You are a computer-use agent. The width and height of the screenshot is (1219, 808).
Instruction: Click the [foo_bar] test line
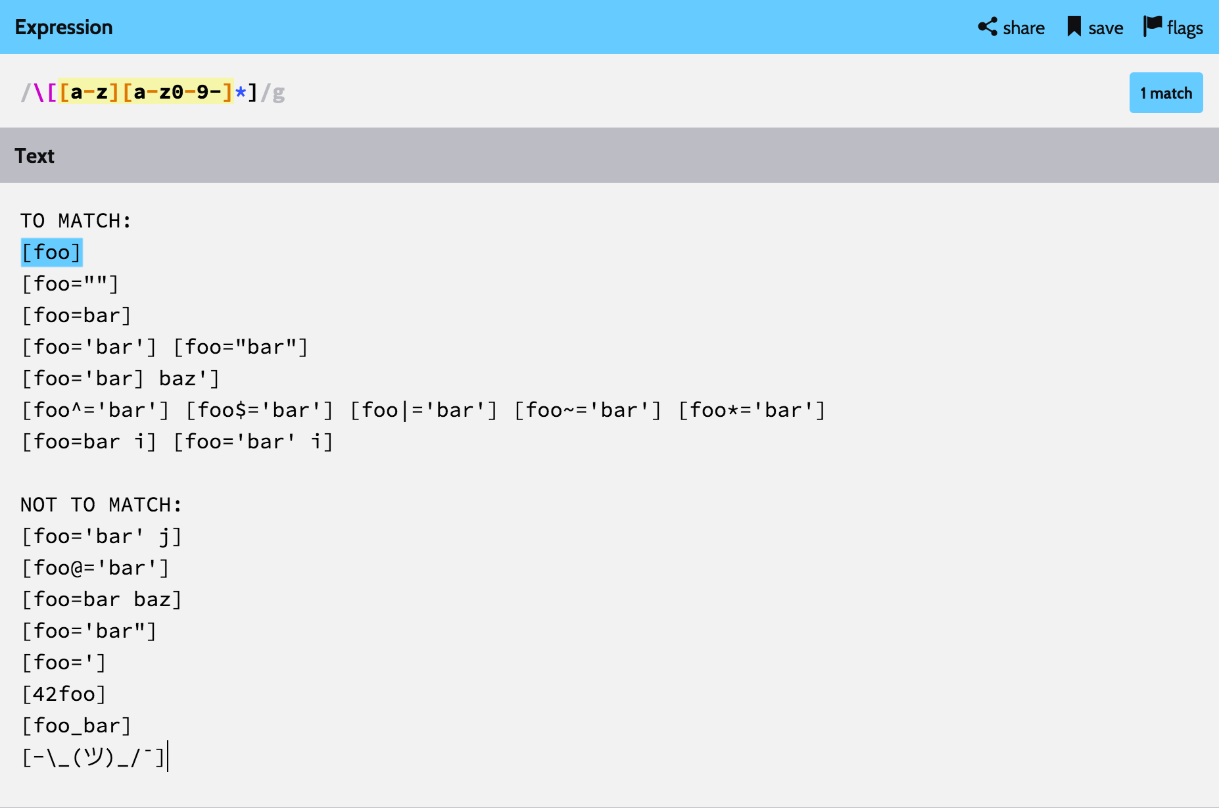pyautogui.click(x=76, y=726)
